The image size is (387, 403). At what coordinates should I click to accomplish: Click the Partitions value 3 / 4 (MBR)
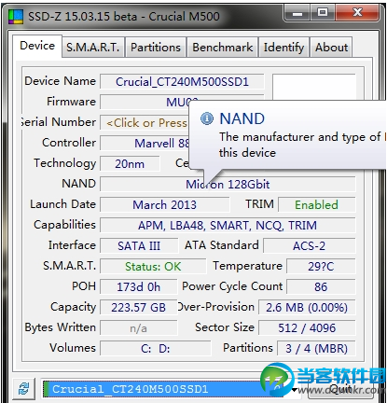coord(316,349)
